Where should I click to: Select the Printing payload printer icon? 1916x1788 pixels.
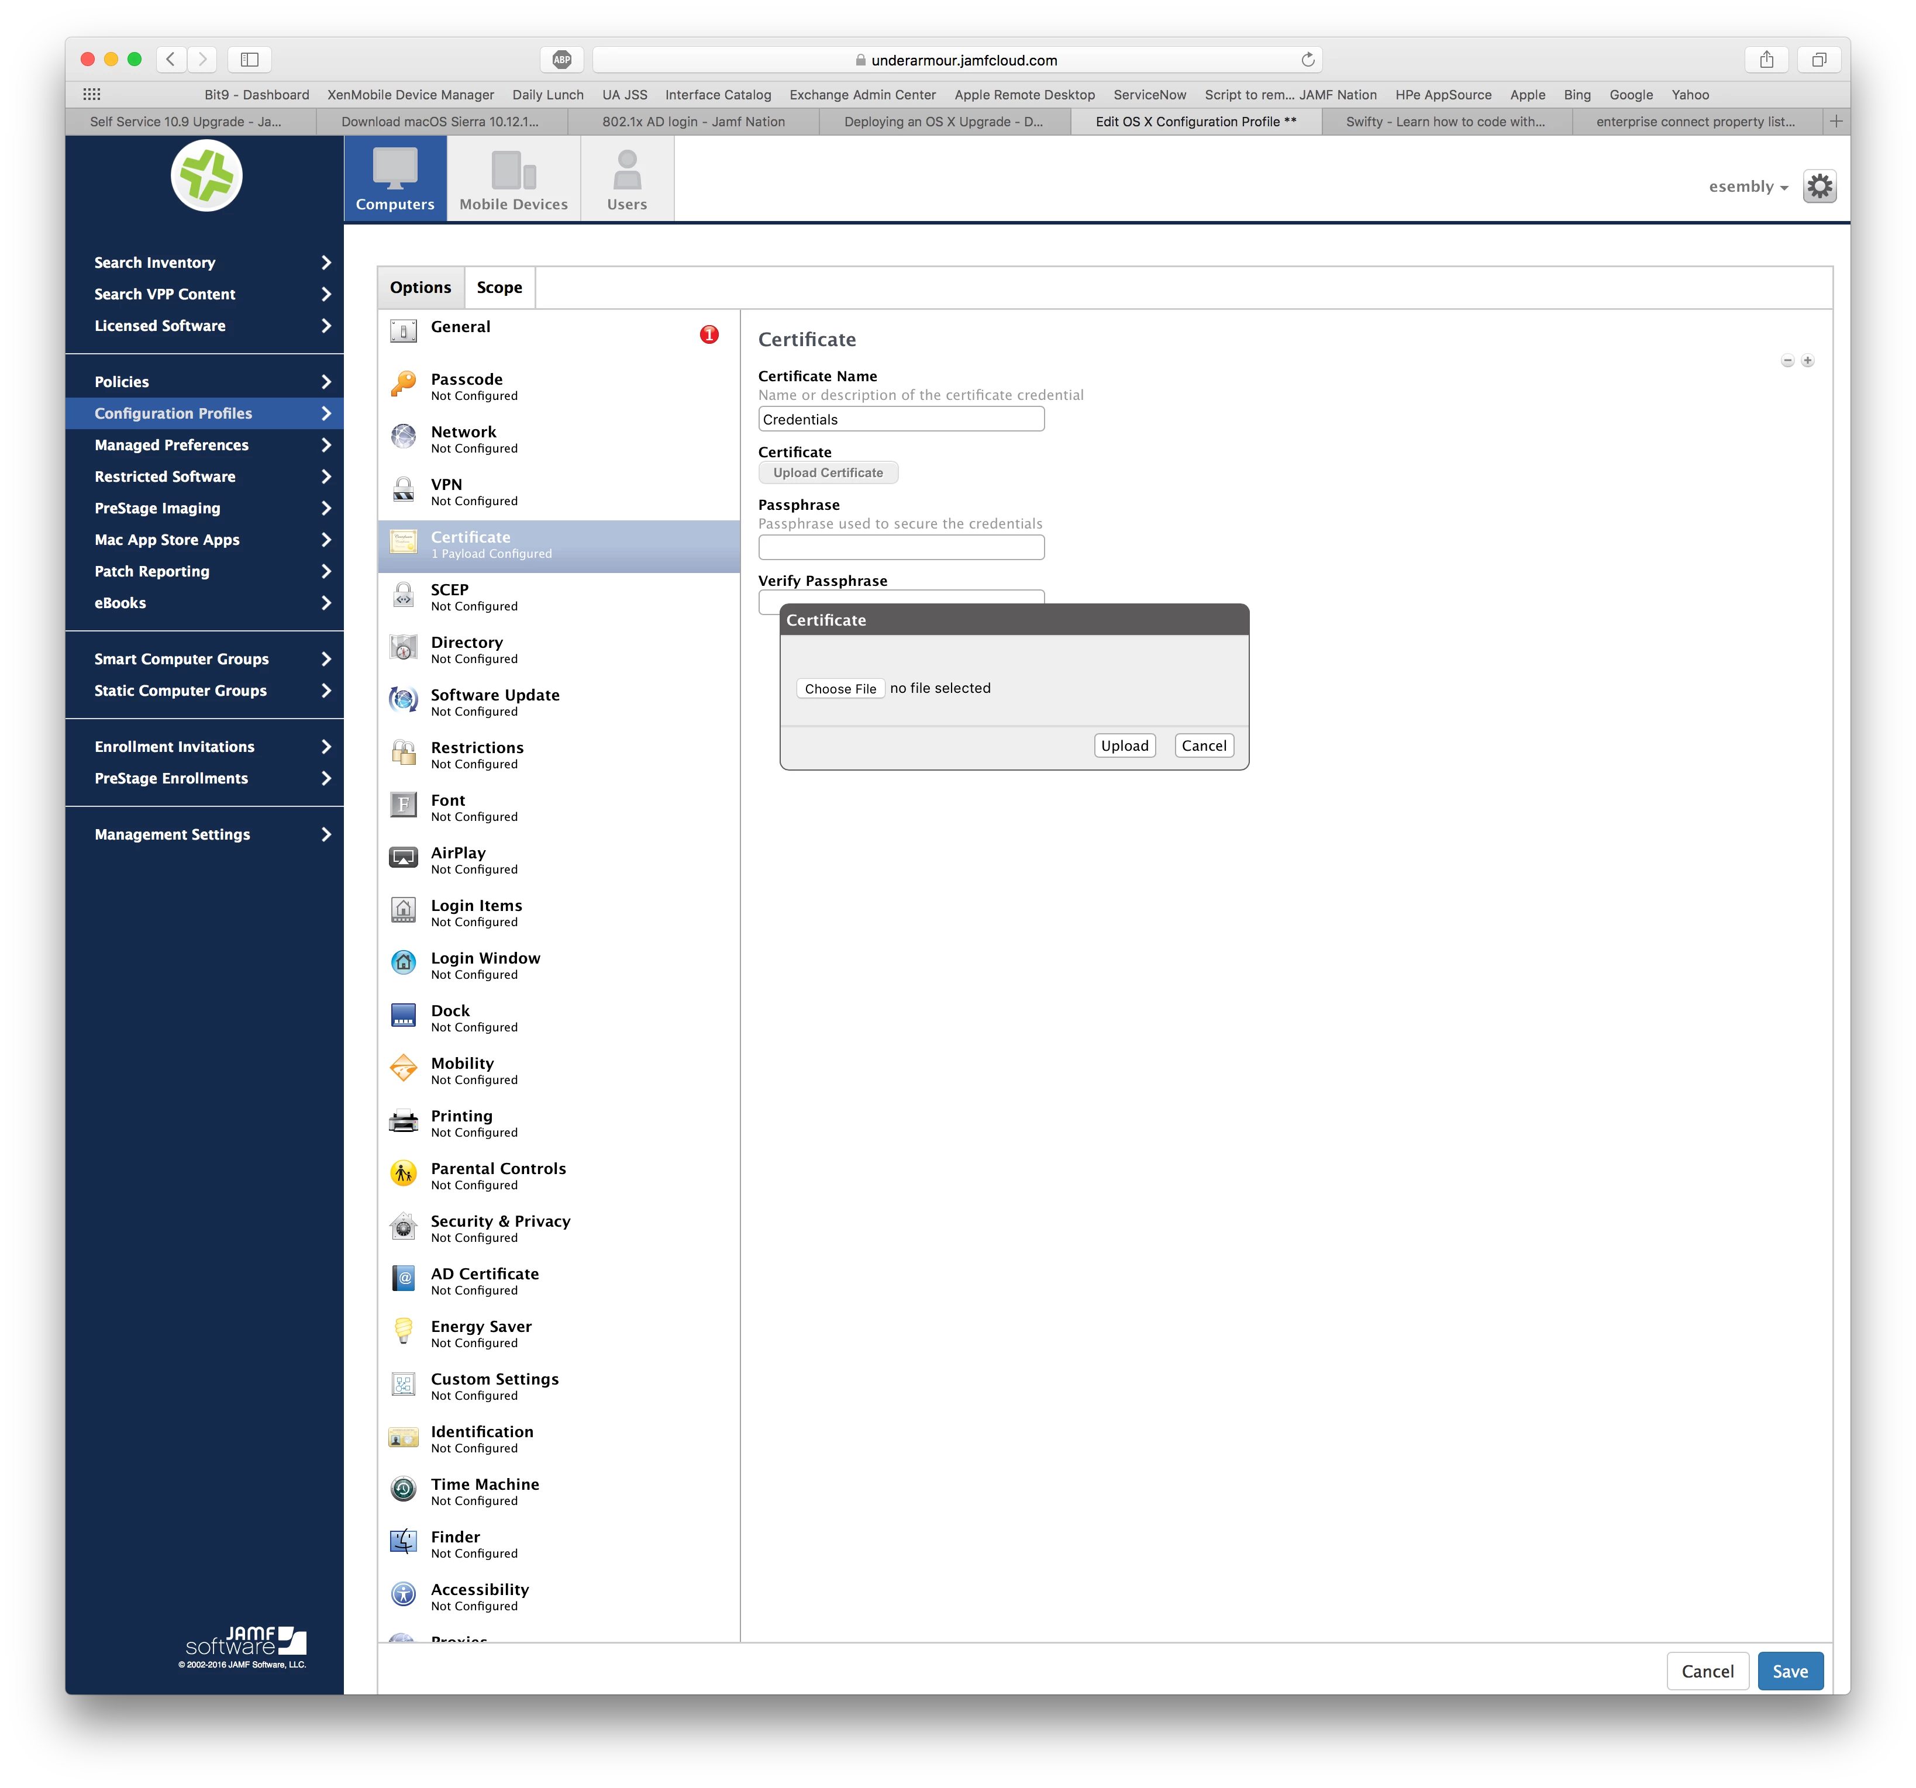pyautogui.click(x=403, y=1121)
